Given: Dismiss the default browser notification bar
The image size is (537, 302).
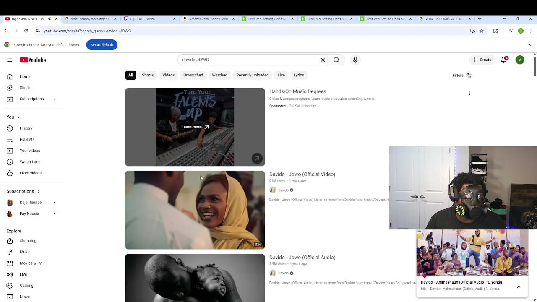Looking at the screenshot, I should 529,45.
